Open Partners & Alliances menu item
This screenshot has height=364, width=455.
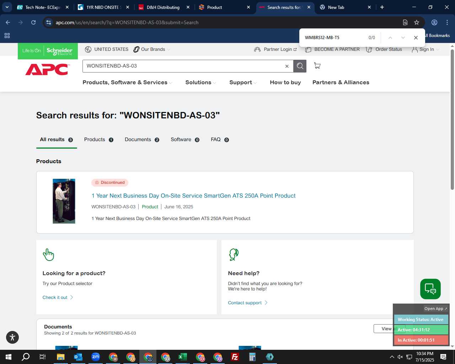341,82
